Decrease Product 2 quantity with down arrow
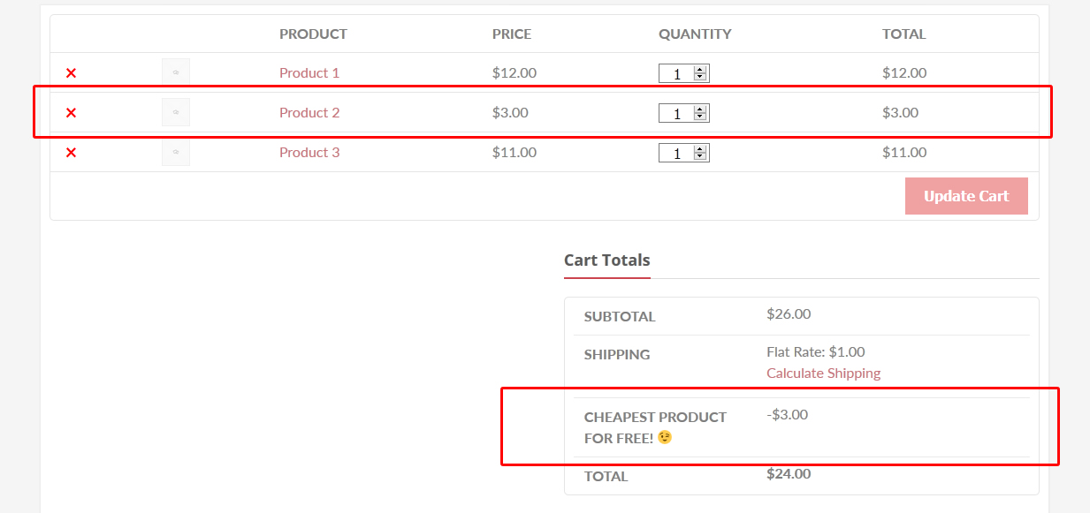The height and width of the screenshot is (513, 1090). coord(700,117)
